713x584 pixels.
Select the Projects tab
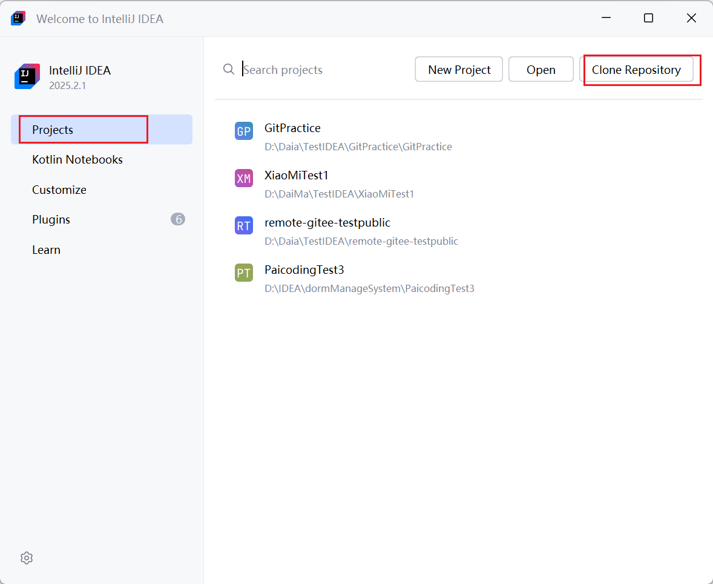coord(102,130)
